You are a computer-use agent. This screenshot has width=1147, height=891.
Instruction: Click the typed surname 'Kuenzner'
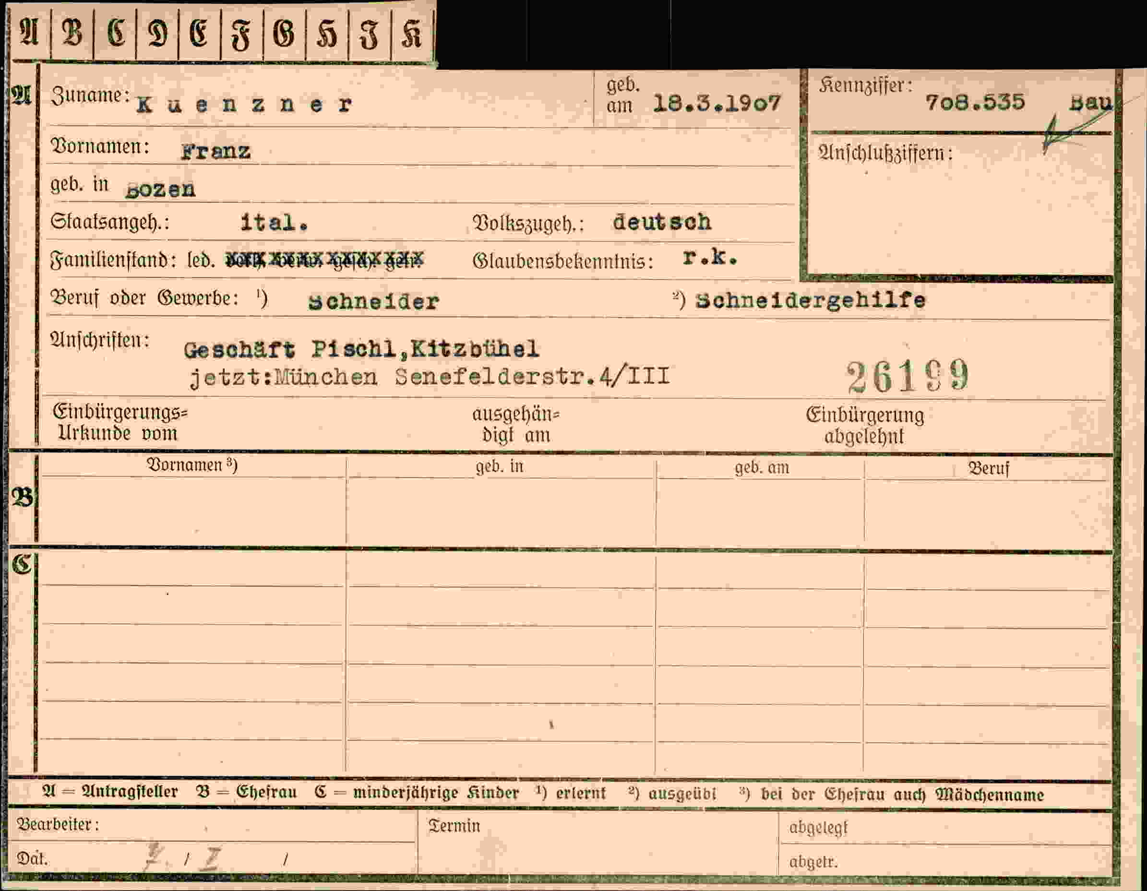[244, 105]
